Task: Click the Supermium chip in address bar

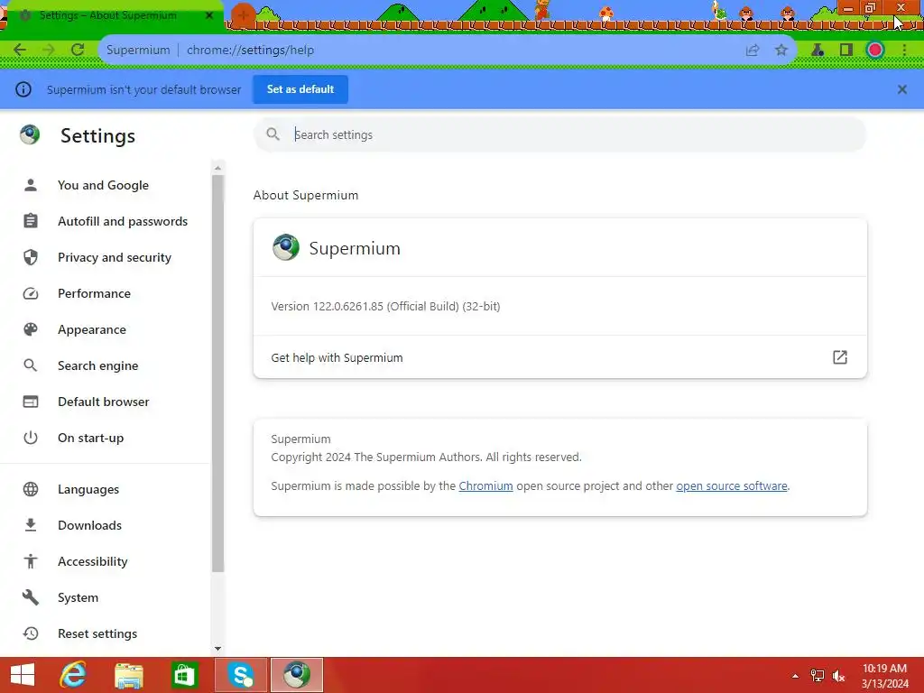Action: click(x=138, y=51)
